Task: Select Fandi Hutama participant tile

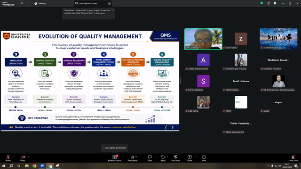Action: coord(241,81)
